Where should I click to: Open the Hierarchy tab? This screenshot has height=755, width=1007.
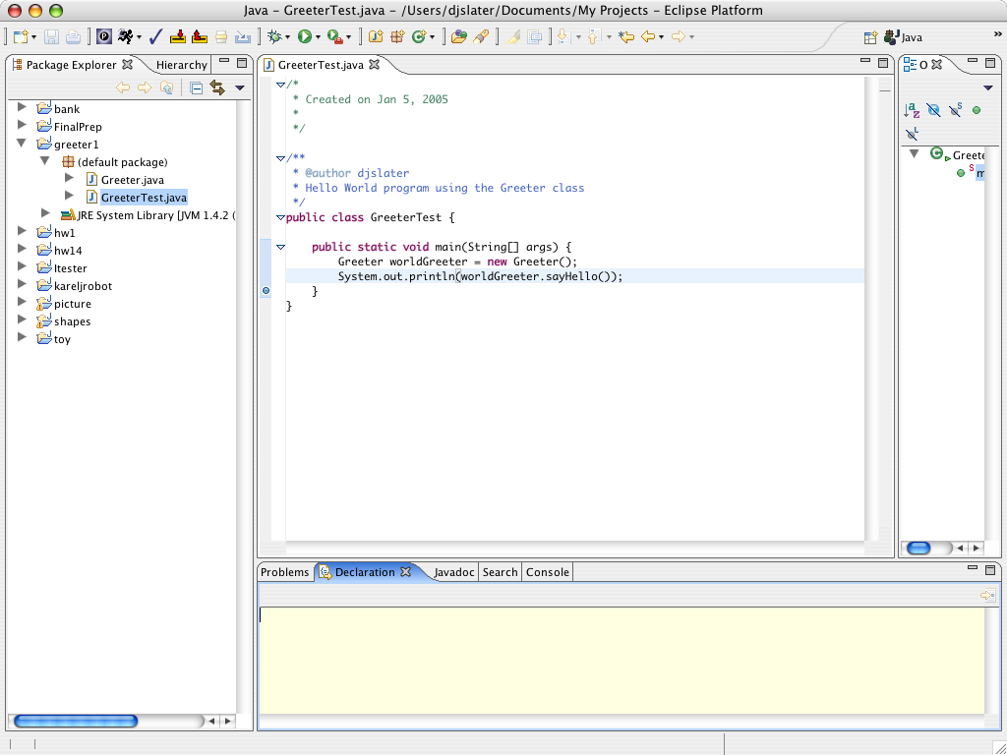181,65
